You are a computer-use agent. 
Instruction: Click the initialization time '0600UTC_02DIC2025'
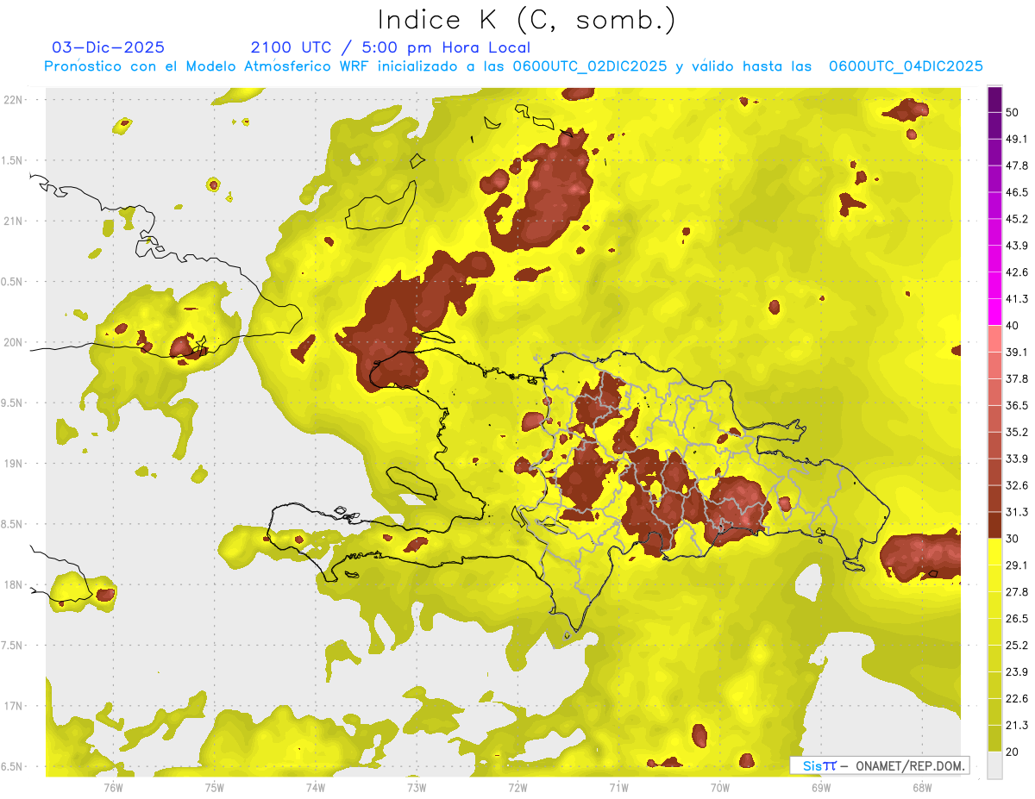(590, 66)
